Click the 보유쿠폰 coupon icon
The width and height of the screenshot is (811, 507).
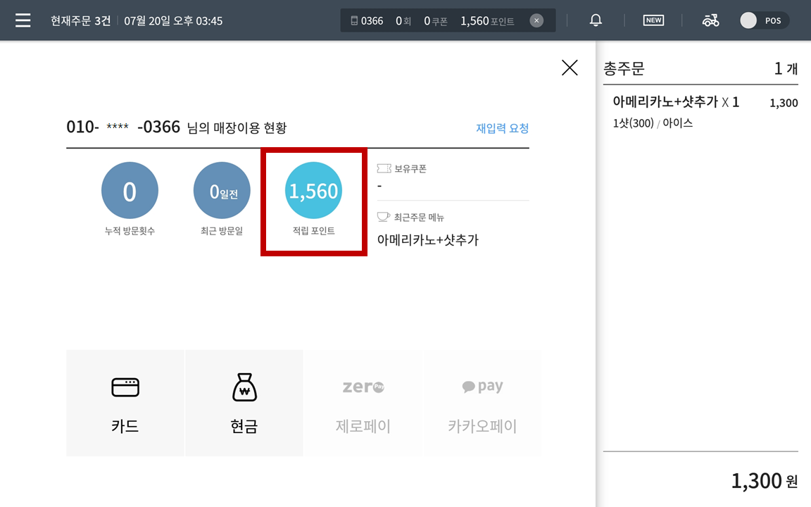pyautogui.click(x=384, y=168)
